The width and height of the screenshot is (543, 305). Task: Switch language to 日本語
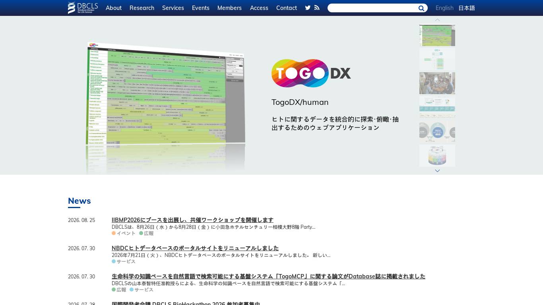[x=467, y=8]
